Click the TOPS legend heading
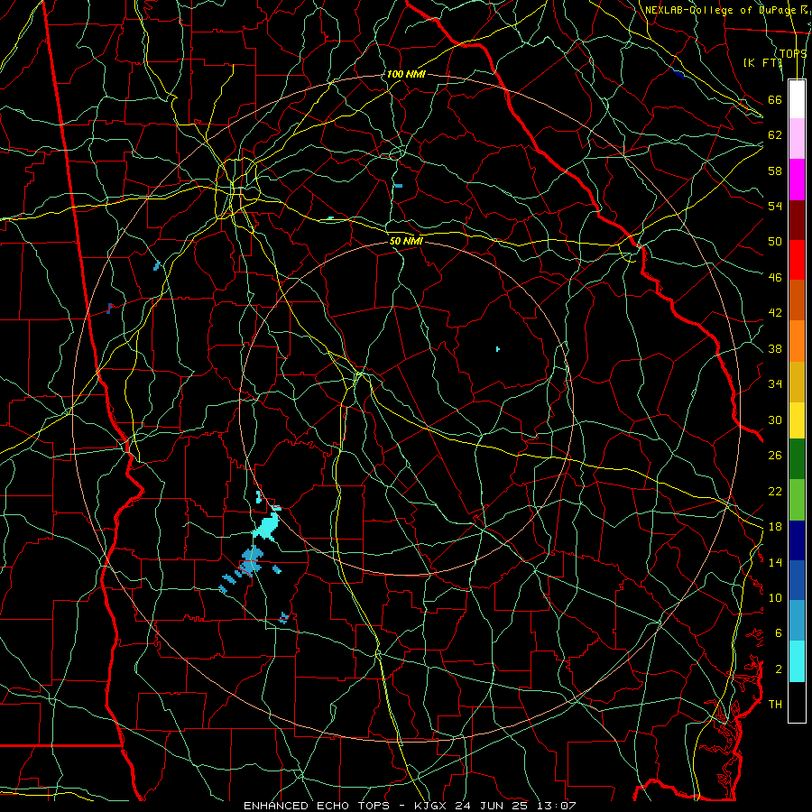Screen dimensions: 812x812 pos(793,53)
